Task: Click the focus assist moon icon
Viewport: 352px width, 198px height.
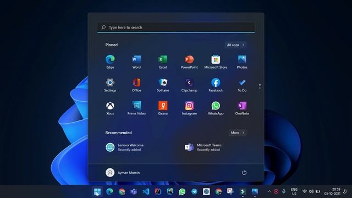Action: [345, 191]
